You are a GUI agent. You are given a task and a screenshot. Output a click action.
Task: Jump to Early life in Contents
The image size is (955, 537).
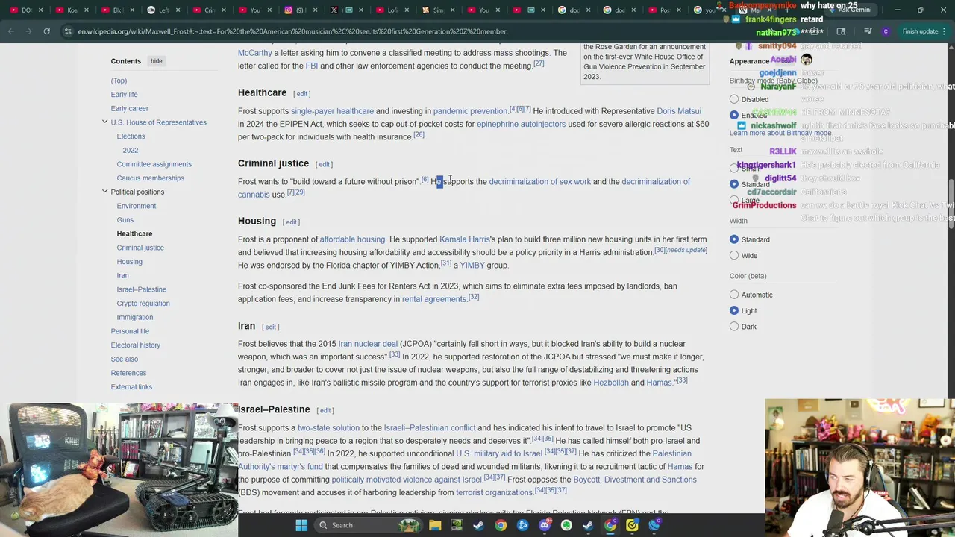[124, 95]
